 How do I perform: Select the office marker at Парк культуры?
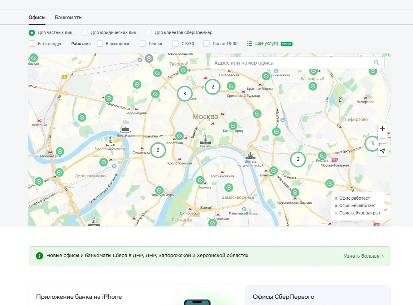tap(159, 190)
